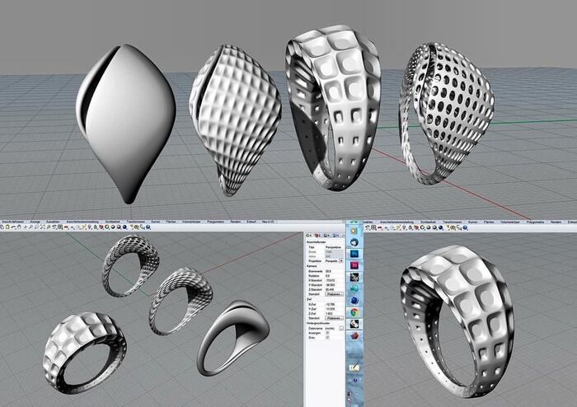
Task: Click Platzieren button under Kamera section
Action: (334, 294)
